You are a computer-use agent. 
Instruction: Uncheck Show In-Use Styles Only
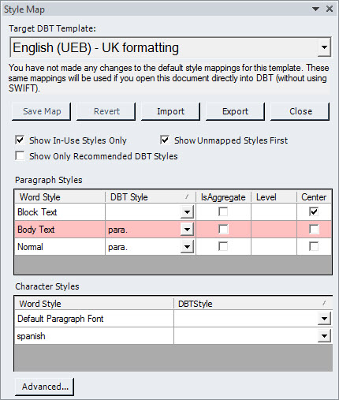click(x=20, y=140)
